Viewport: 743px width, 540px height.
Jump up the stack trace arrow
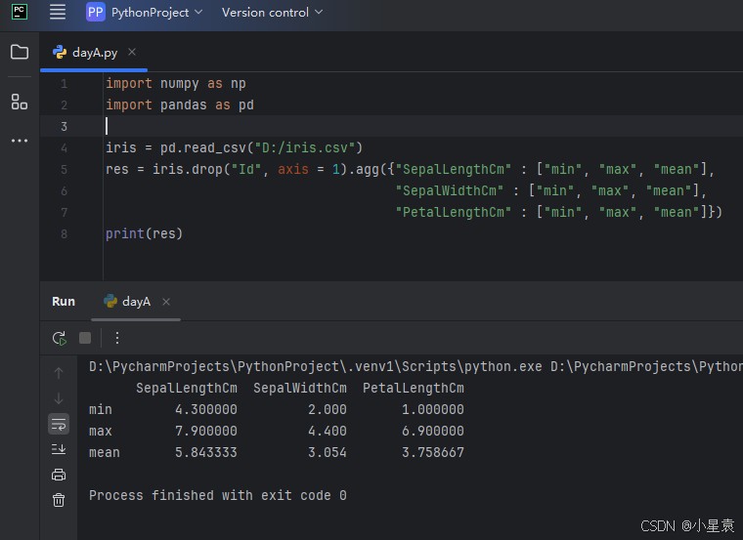pyautogui.click(x=59, y=373)
